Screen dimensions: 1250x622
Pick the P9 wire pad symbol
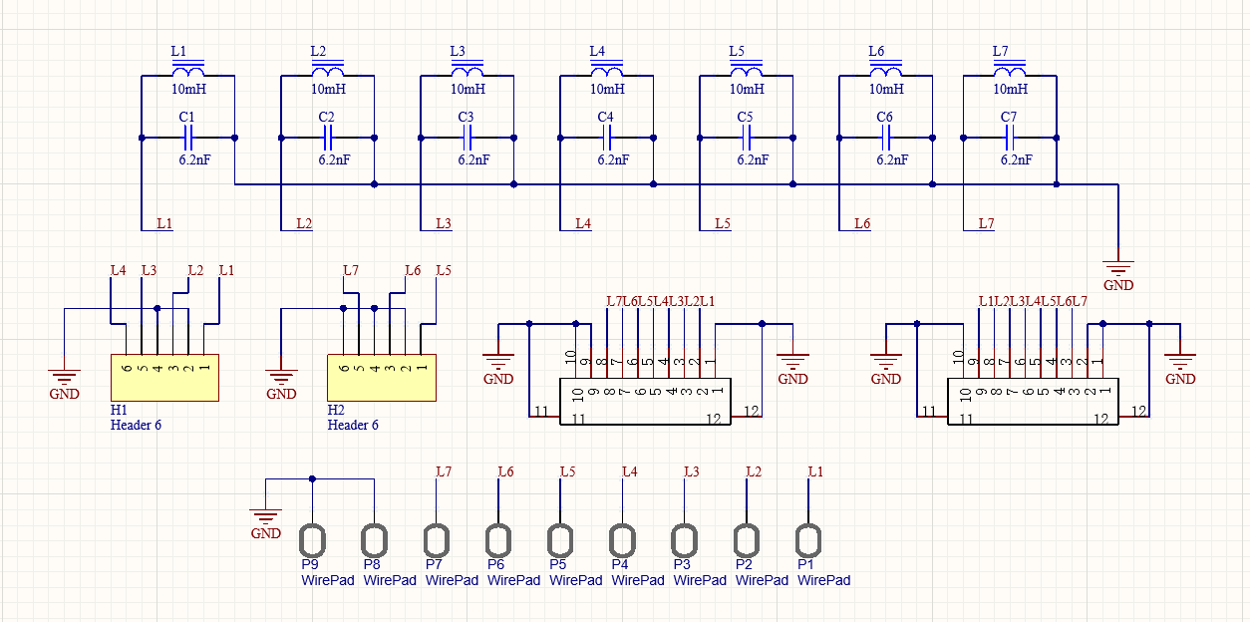coord(313,541)
